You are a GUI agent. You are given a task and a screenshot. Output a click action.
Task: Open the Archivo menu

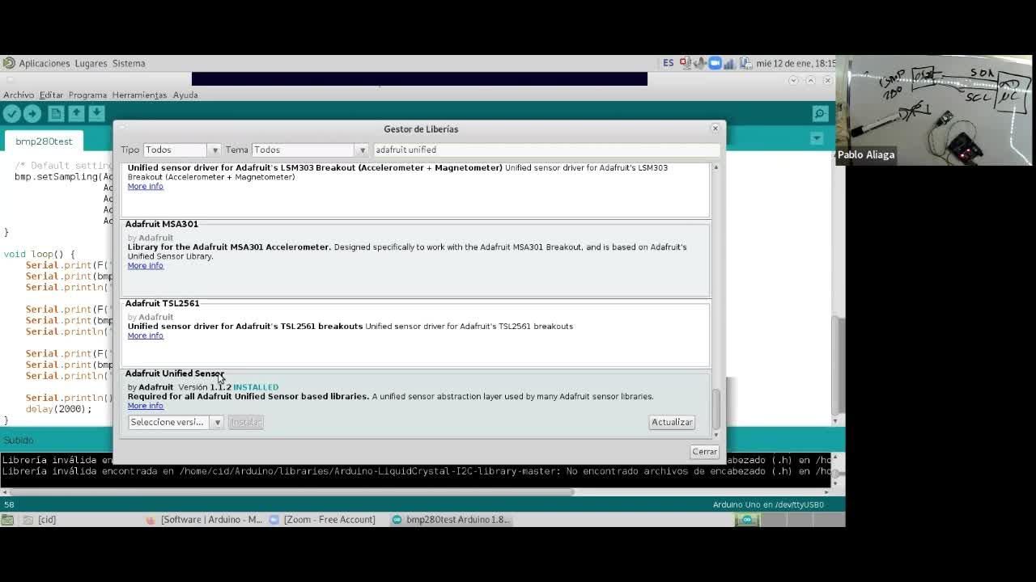[x=19, y=95]
